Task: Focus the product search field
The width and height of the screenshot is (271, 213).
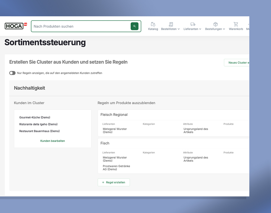Action: pos(81,26)
